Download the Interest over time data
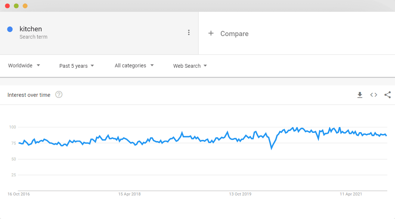The image size is (395, 219). coord(360,95)
